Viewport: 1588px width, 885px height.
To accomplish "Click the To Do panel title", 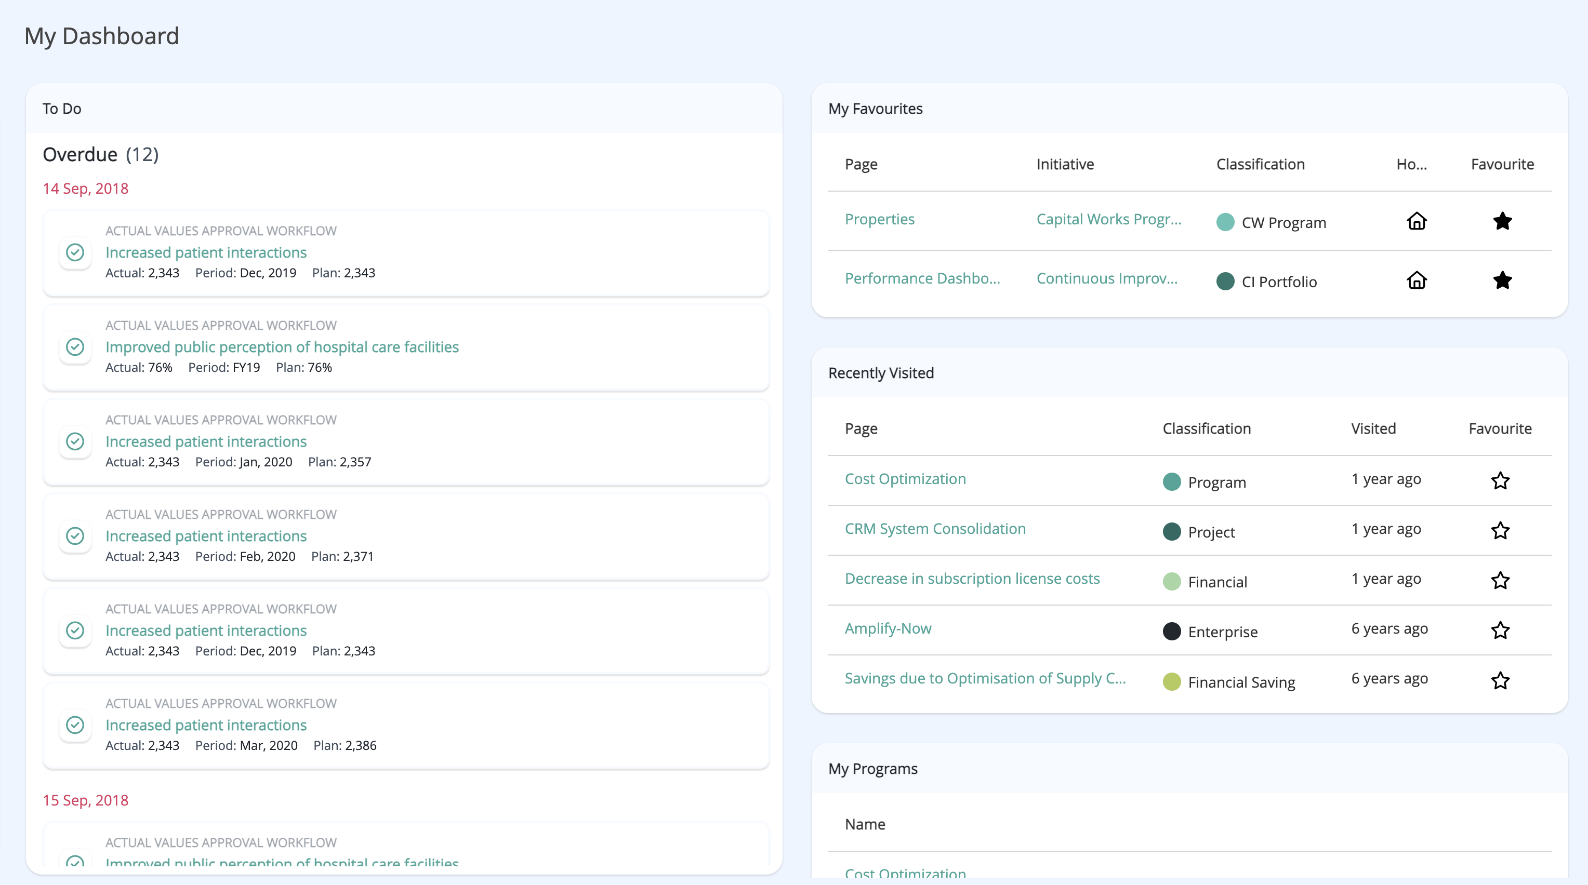I will 62,109.
